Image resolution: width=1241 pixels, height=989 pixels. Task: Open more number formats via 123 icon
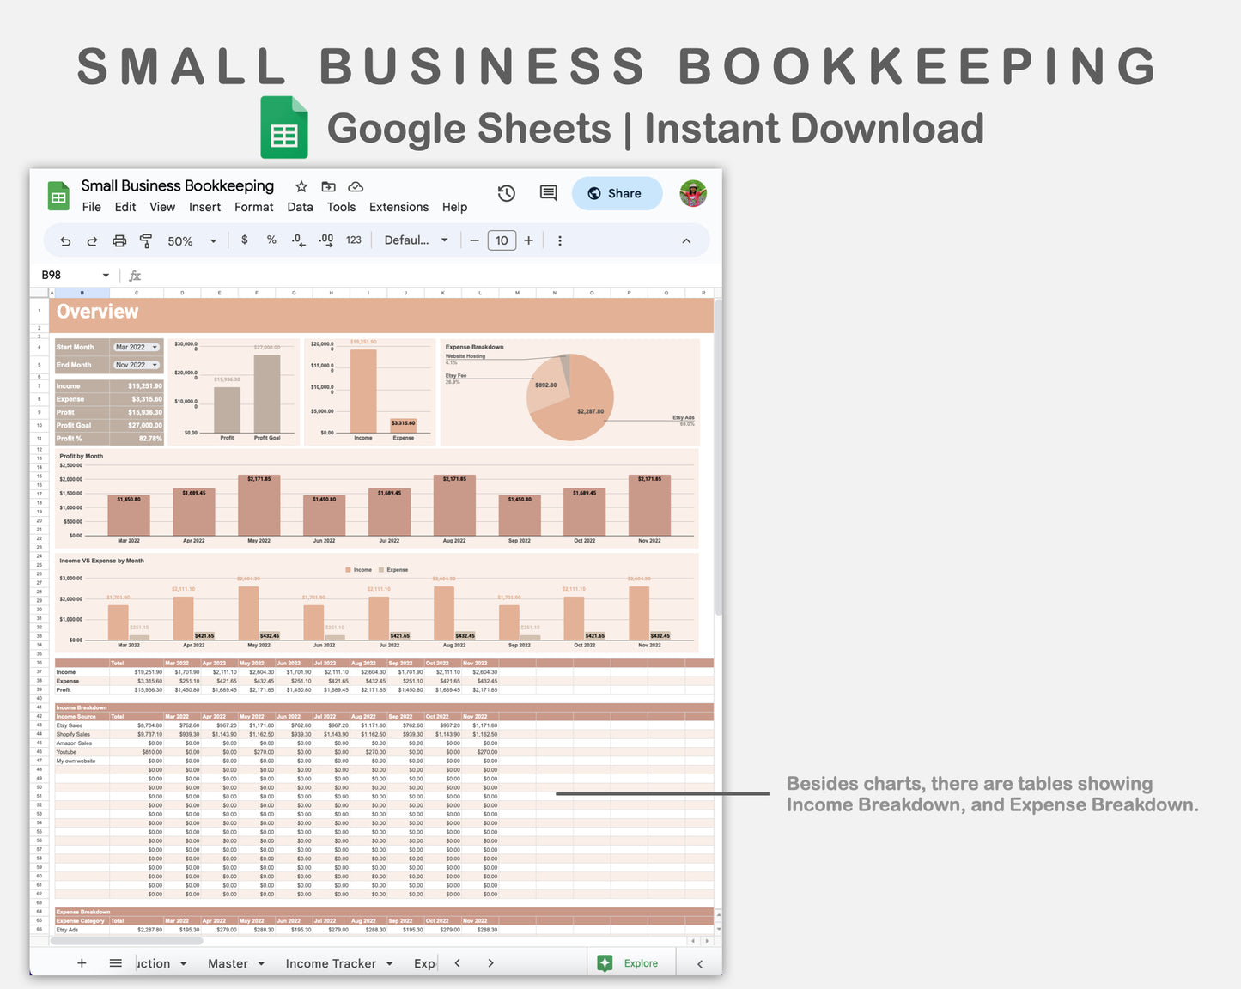(353, 240)
